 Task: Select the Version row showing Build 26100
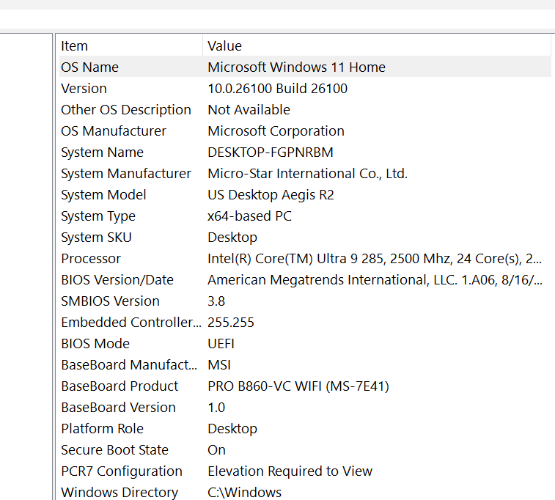(x=84, y=89)
